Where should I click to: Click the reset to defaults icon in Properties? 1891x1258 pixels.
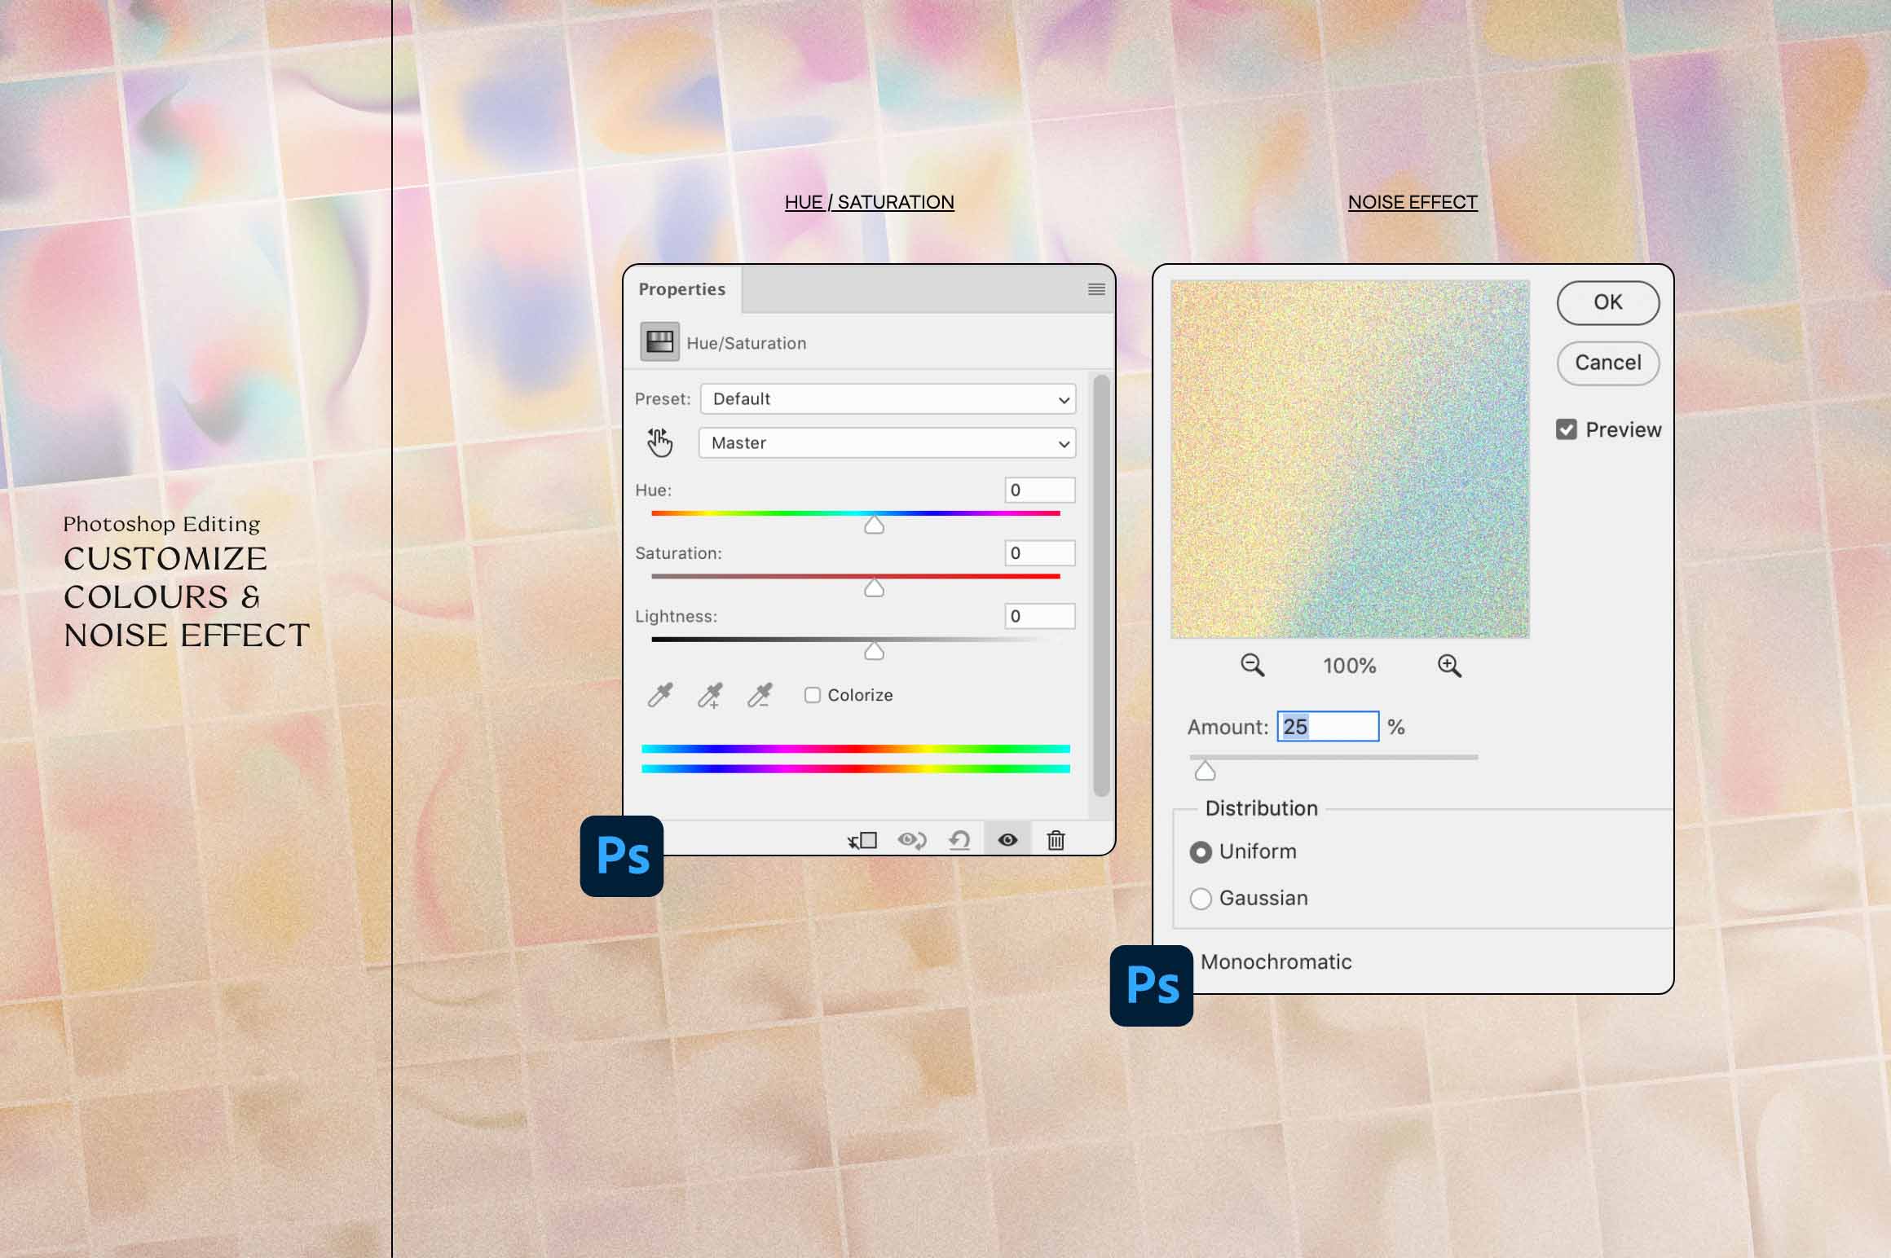(x=959, y=838)
